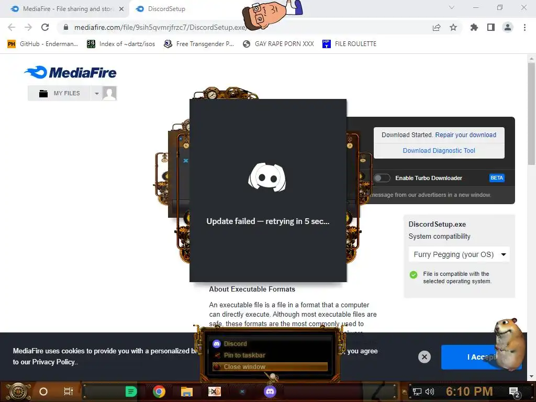Switch to the MediaFire File sharing tab

[65, 9]
